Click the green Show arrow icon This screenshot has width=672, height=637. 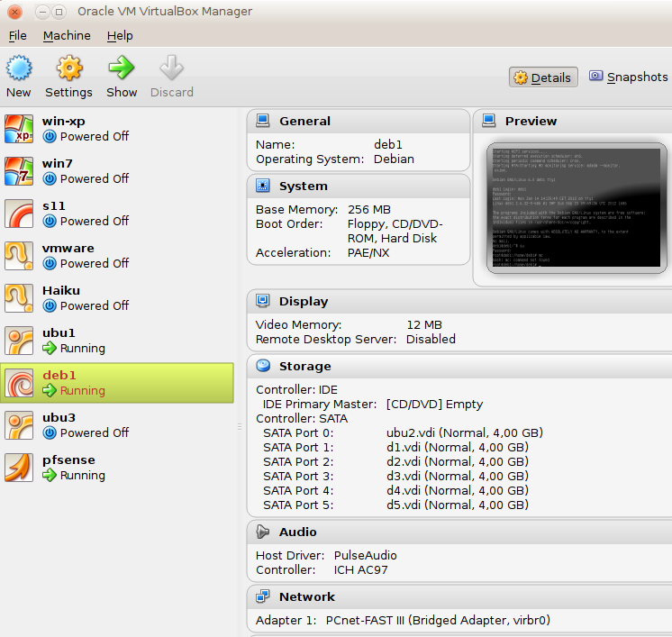(122, 68)
